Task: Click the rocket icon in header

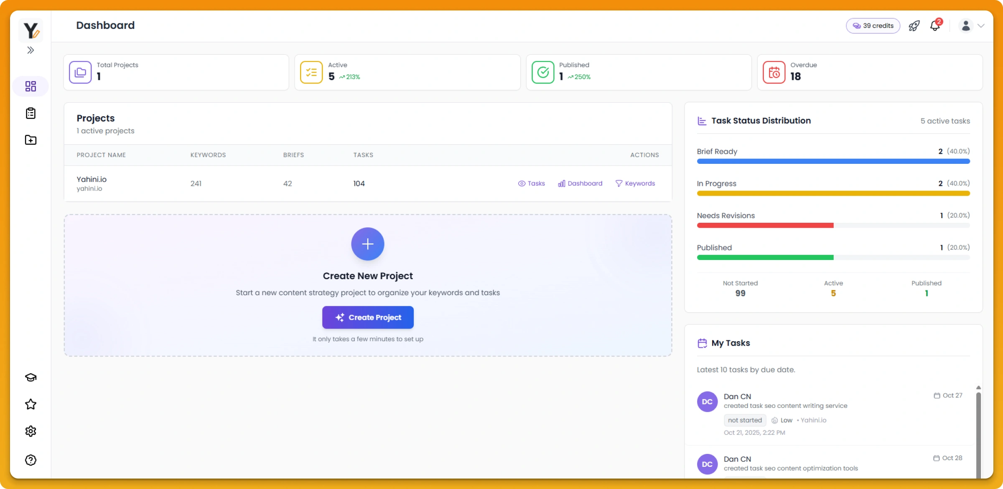Action: click(914, 26)
